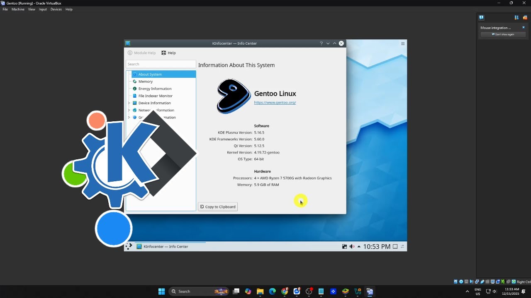Viewport: 531px width, 298px height.
Task: Open File Indexer Monitor module
Action: [x=156, y=96]
